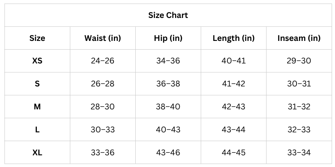Screen dimensions: 335x167
Task: Select the 32–33 inseam cell
Action: [x=299, y=130]
